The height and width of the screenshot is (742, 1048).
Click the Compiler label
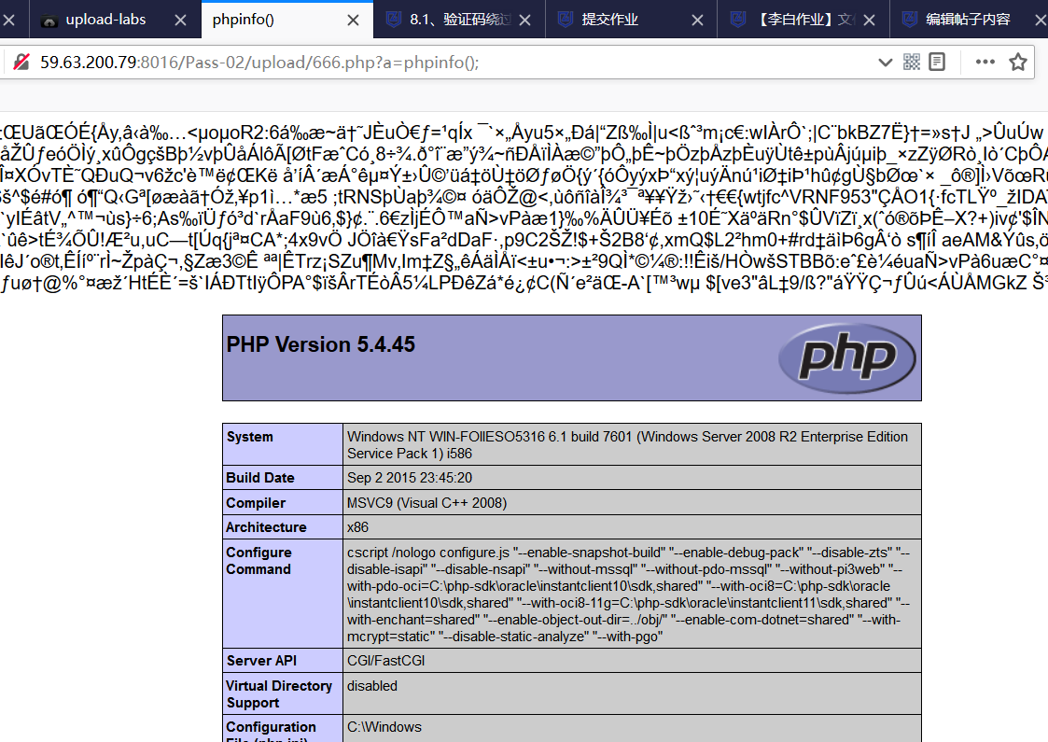point(256,503)
